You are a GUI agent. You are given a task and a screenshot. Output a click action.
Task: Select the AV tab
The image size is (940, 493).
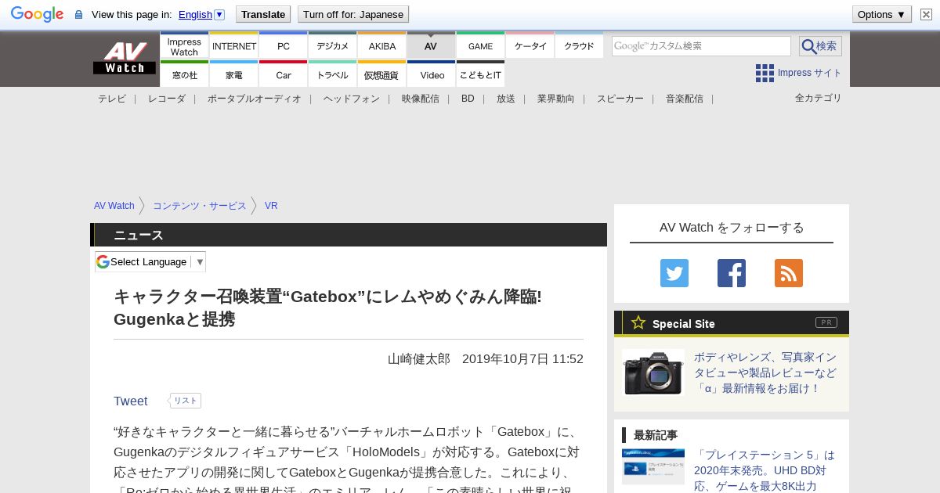[x=431, y=46]
